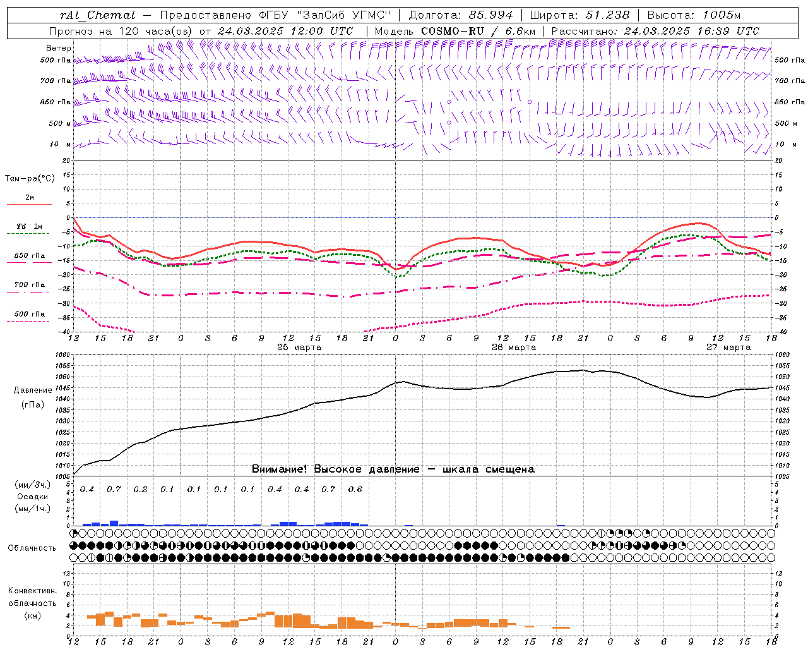This screenshot has width=808, height=647.
Task: Click the '0.6' precipitation amount value
Action: (x=355, y=490)
